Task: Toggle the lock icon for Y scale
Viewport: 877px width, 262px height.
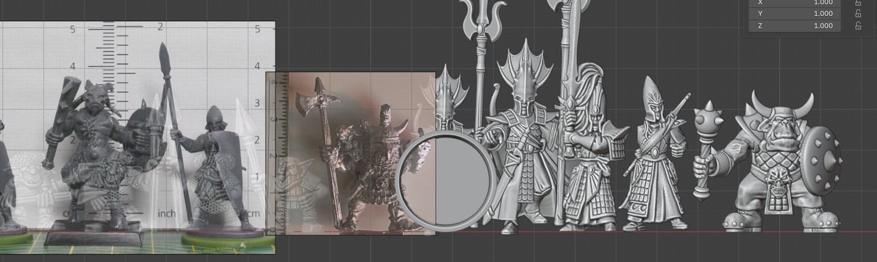Action: [858, 13]
